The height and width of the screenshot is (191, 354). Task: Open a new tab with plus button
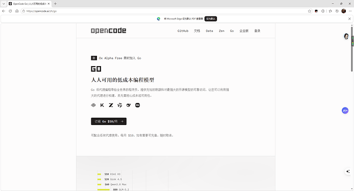pos(55,4)
